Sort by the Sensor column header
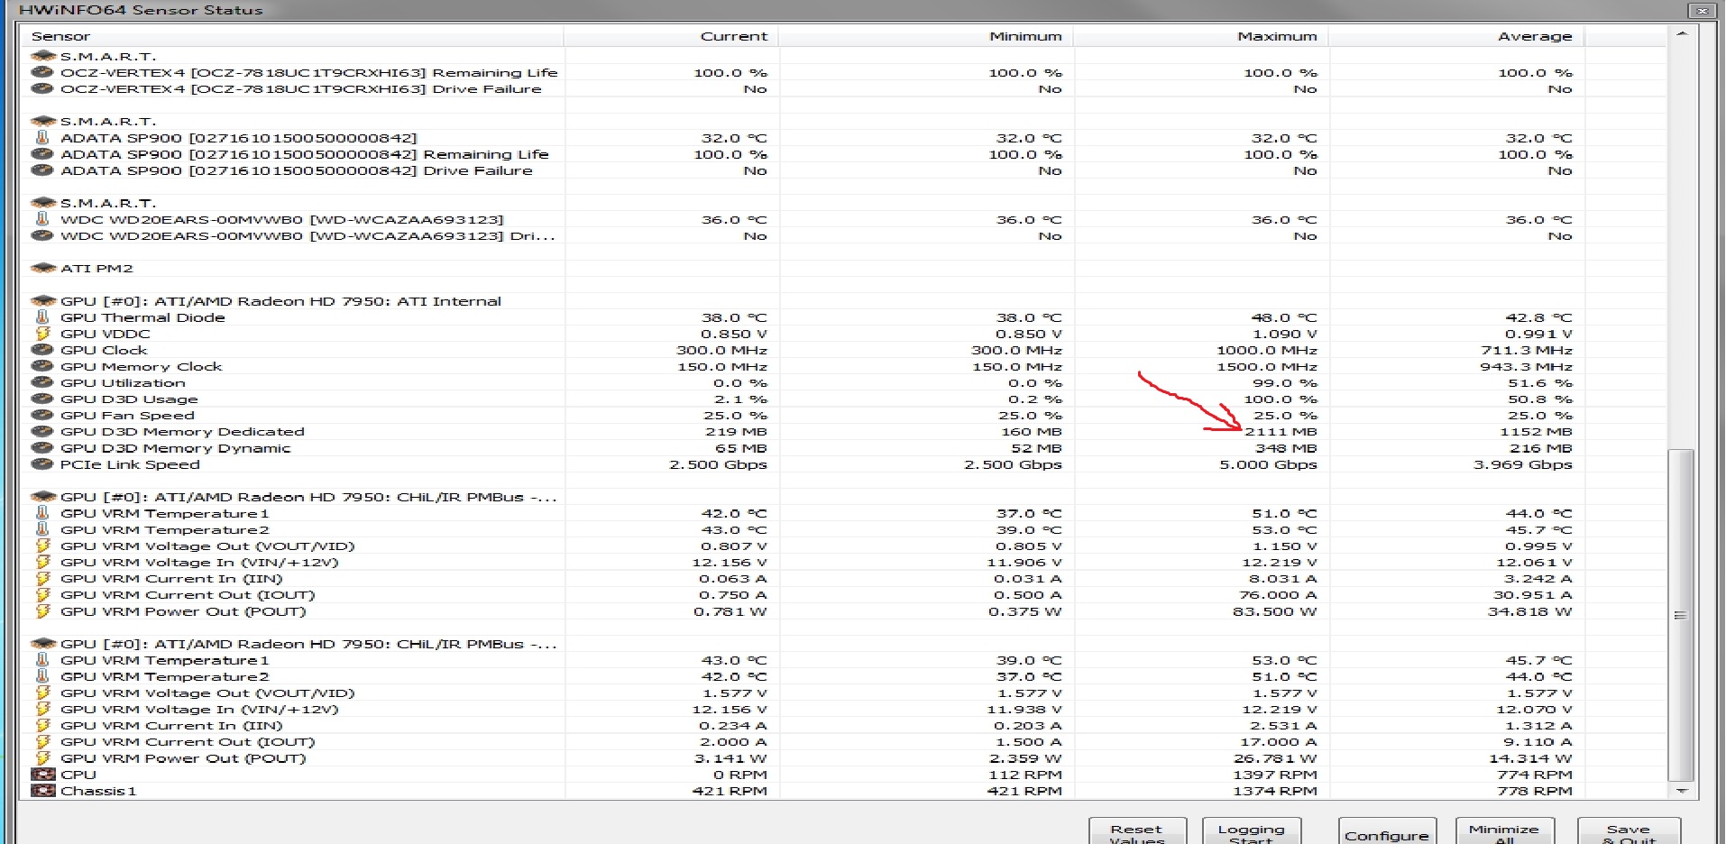1726x844 pixels. [292, 36]
